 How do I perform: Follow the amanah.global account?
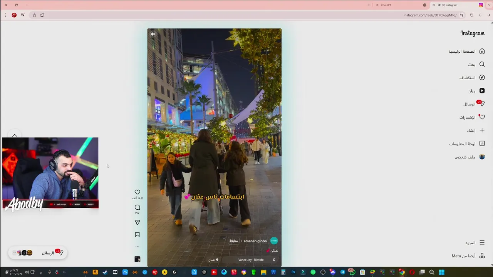tap(234, 241)
